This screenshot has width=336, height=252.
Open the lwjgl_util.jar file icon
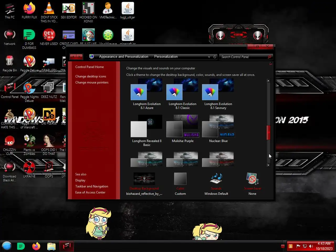(128, 11)
